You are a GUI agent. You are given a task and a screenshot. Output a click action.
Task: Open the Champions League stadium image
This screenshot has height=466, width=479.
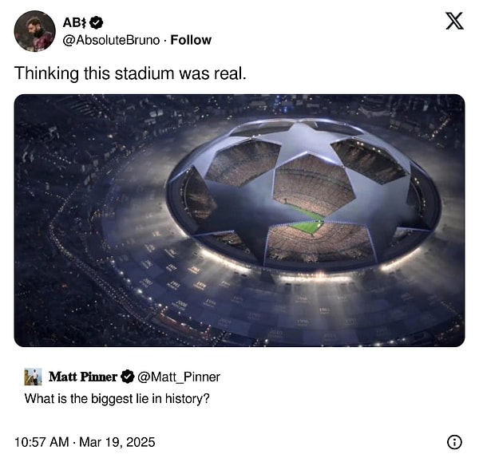pyautogui.click(x=239, y=220)
